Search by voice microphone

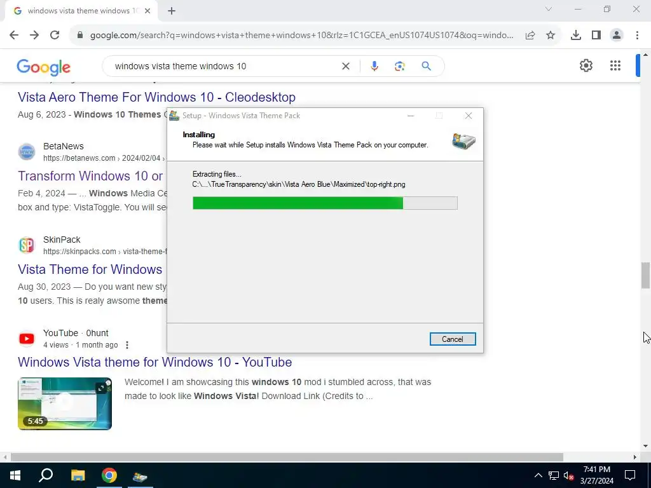point(374,66)
